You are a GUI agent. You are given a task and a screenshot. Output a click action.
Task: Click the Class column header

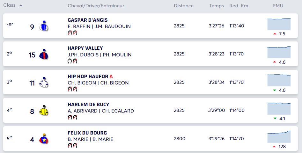point(9,5)
